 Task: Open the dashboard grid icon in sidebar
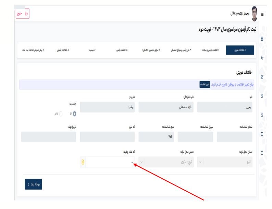262,39
